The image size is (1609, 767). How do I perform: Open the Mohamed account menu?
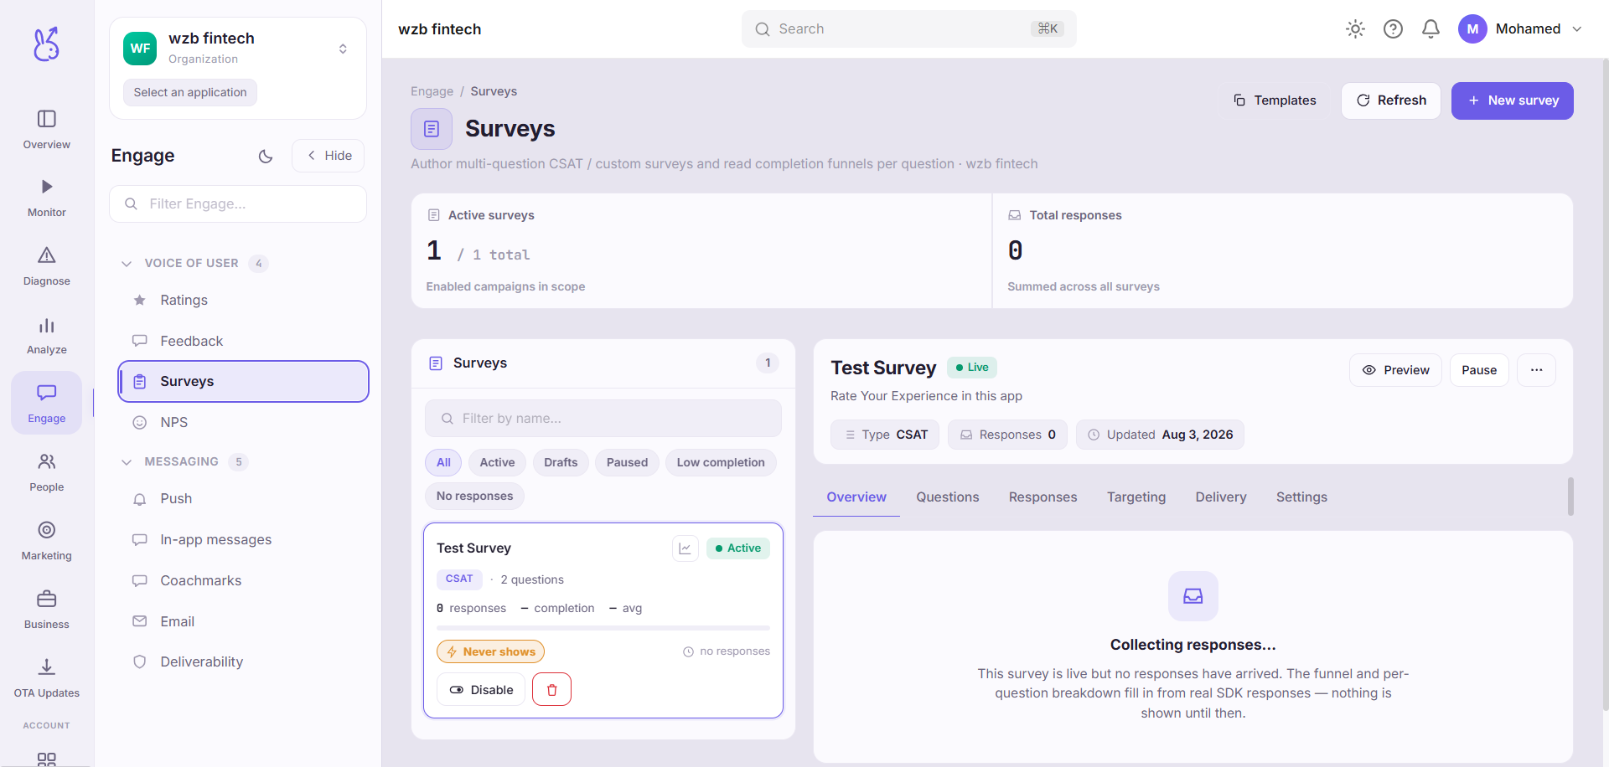click(x=1520, y=29)
